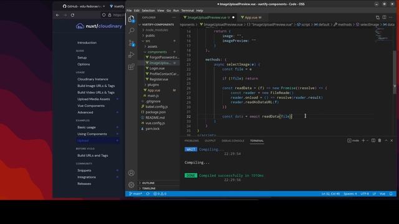Image resolution: width=399 pixels, height=224 pixels.
Task: Close the terminal panel
Action: click(x=392, y=141)
